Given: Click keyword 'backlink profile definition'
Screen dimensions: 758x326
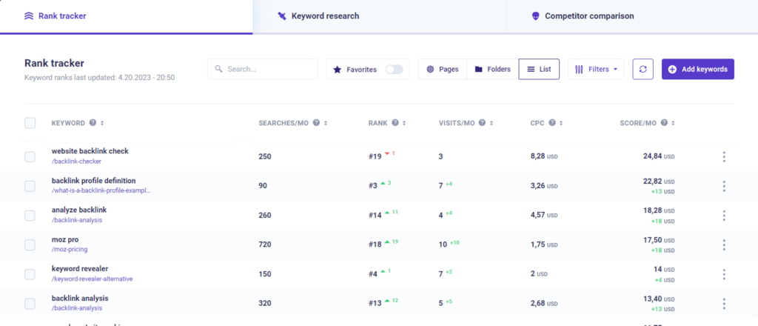Looking at the screenshot, I should click(94, 181).
